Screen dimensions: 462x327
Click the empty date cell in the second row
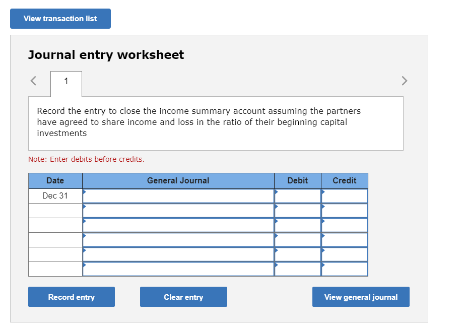tap(55, 210)
